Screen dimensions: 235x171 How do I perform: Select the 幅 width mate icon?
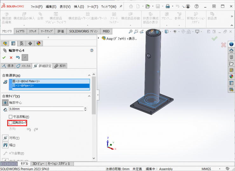pyautogui.click(x=5, y=145)
